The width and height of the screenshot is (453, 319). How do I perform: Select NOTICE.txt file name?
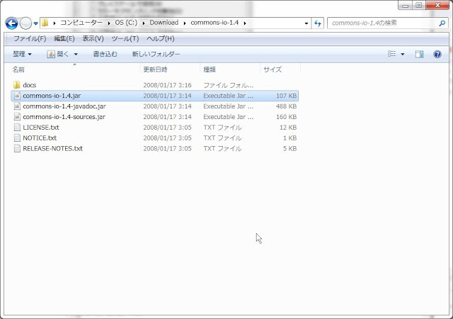[40, 138]
